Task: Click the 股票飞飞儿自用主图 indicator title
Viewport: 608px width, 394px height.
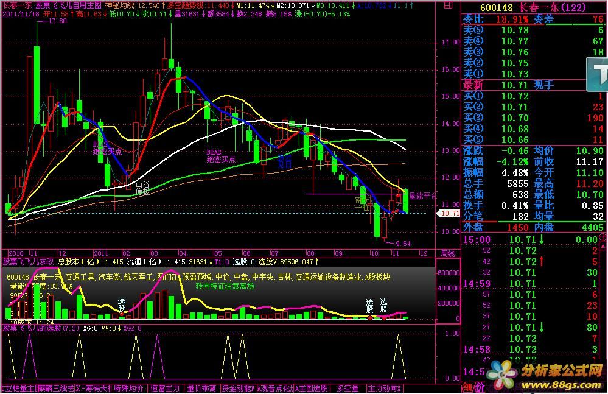Action: [x=69, y=5]
